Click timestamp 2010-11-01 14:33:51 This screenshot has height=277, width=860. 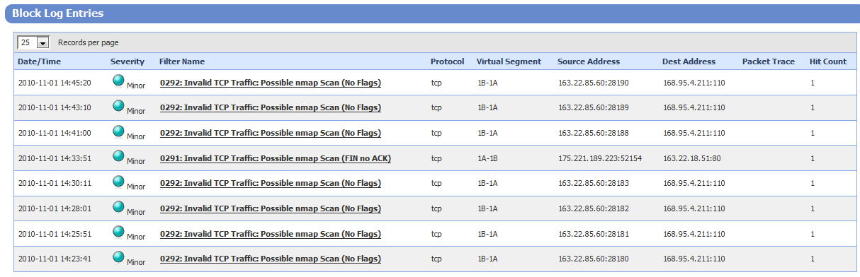[55, 158]
